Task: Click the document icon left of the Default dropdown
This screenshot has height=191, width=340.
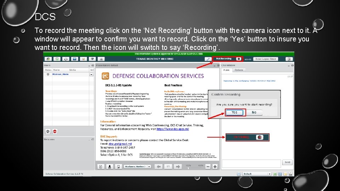Action: click(239, 174)
